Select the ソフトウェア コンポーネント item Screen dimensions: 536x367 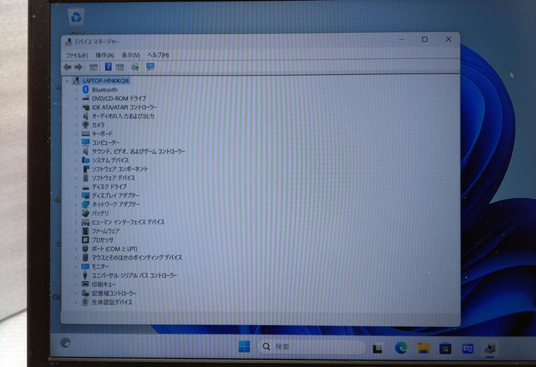(120, 169)
